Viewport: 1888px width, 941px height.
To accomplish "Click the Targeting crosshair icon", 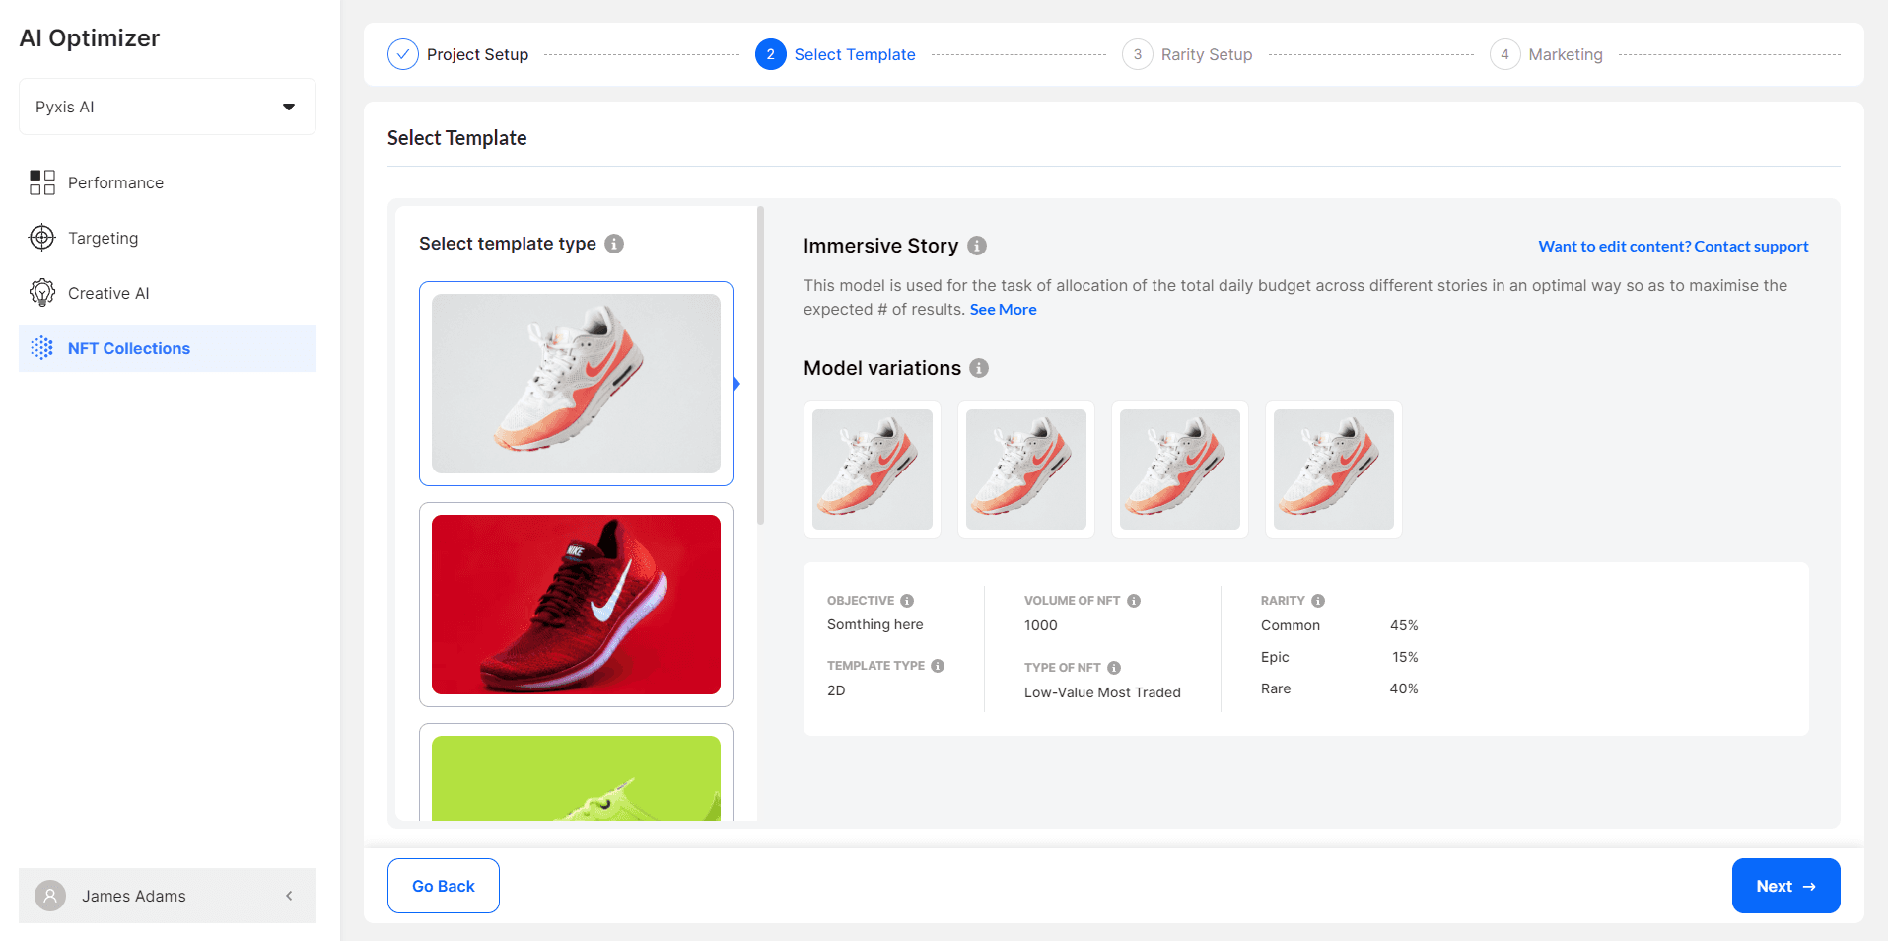I will tap(42, 238).
